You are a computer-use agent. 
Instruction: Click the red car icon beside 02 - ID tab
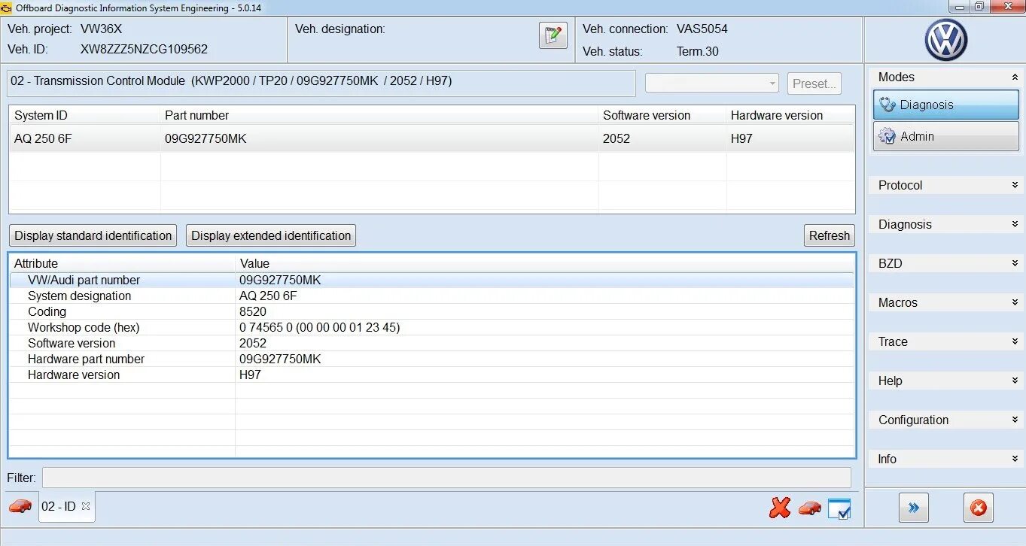tap(20, 506)
